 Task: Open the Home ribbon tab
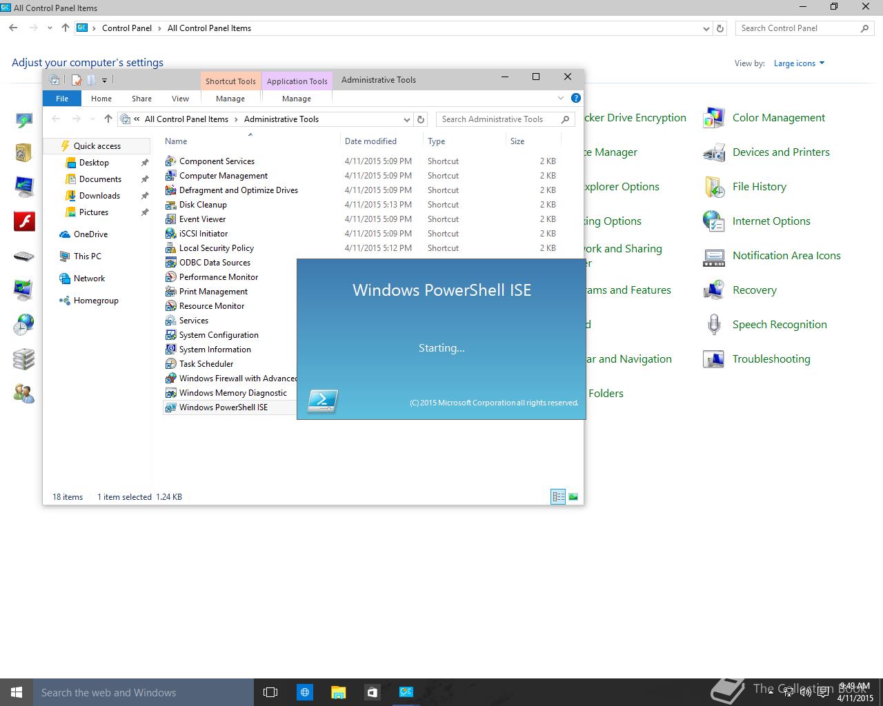pyautogui.click(x=101, y=99)
